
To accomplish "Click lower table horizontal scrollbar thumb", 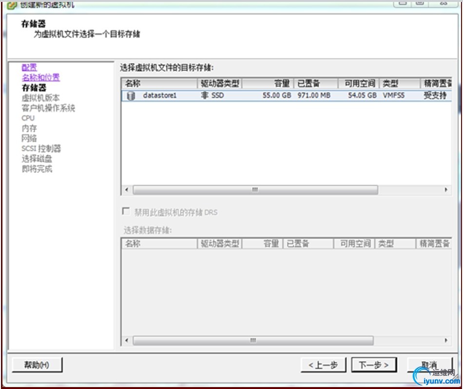I will (x=253, y=340).
